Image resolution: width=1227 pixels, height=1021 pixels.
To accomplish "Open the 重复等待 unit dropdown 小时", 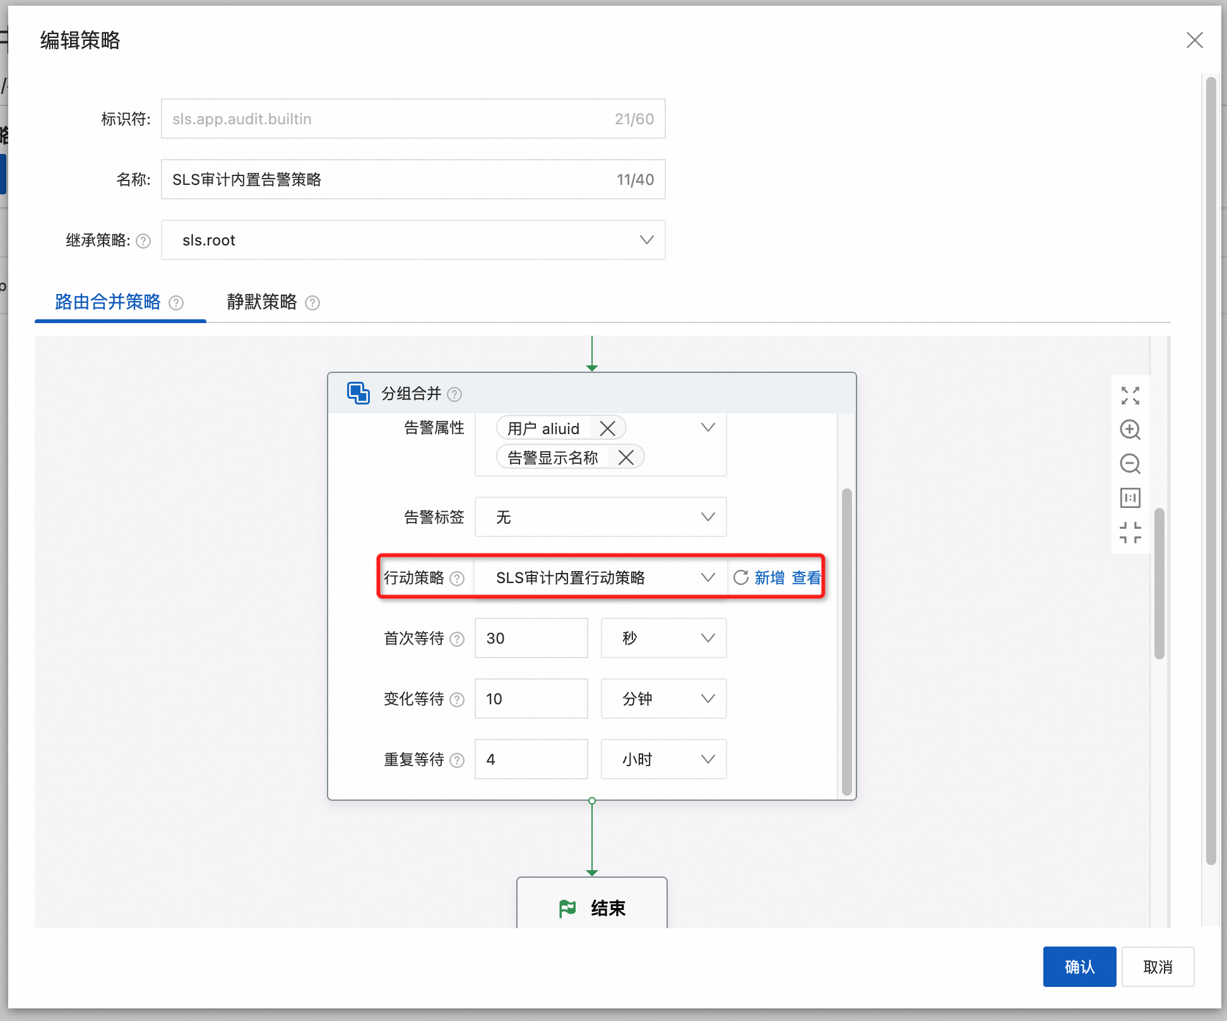I will (x=664, y=759).
